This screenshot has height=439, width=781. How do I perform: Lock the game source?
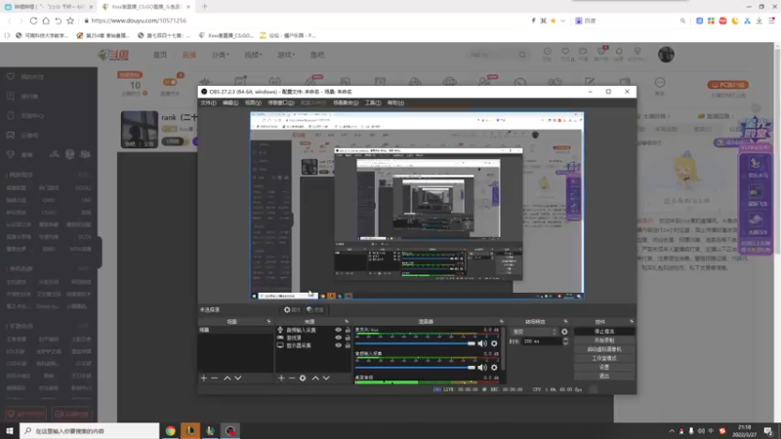click(x=348, y=338)
